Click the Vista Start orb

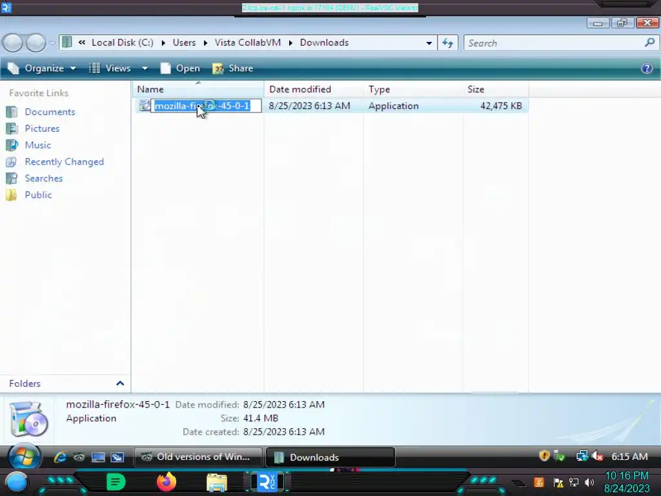(24, 457)
